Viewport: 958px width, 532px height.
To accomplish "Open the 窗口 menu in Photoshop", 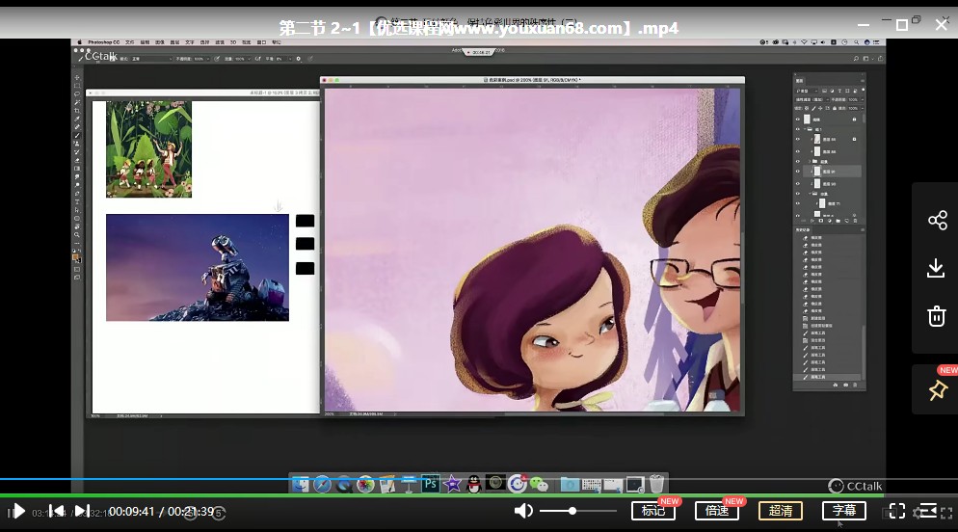I will tap(261, 42).
